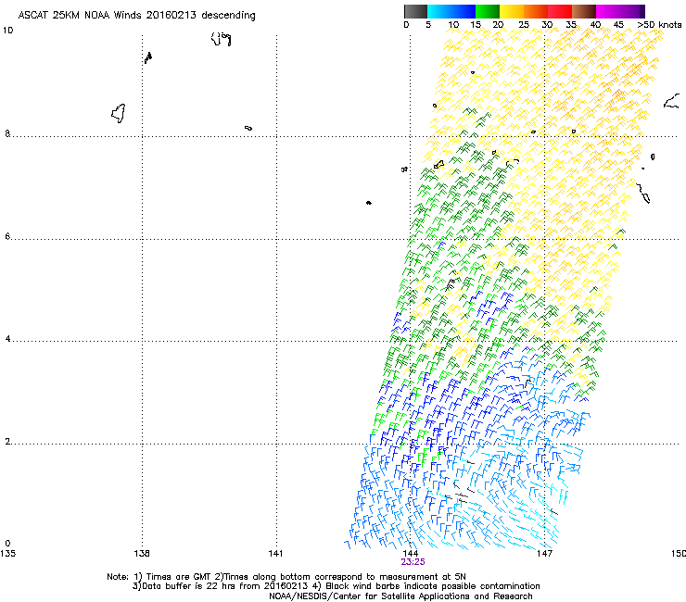Select the cyan-blue 5-15 knots legend color

(x=451, y=11)
